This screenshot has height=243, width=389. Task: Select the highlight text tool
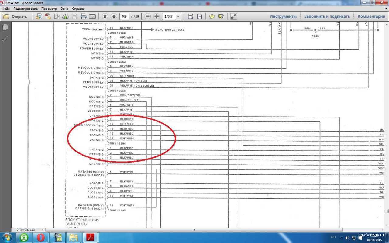(x=221, y=16)
